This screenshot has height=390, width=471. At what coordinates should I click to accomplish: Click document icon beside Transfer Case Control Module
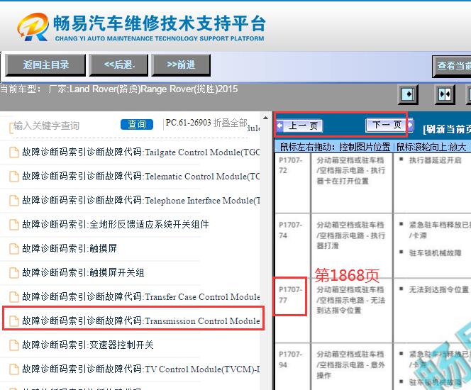click(x=13, y=297)
